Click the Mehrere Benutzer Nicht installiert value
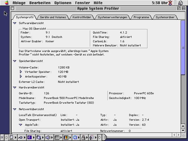 click(x=130, y=46)
